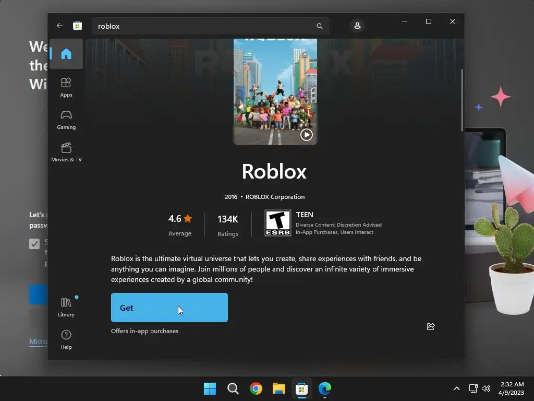Click the Microsoft Store logo icon
534x401 pixels.
coord(77,26)
